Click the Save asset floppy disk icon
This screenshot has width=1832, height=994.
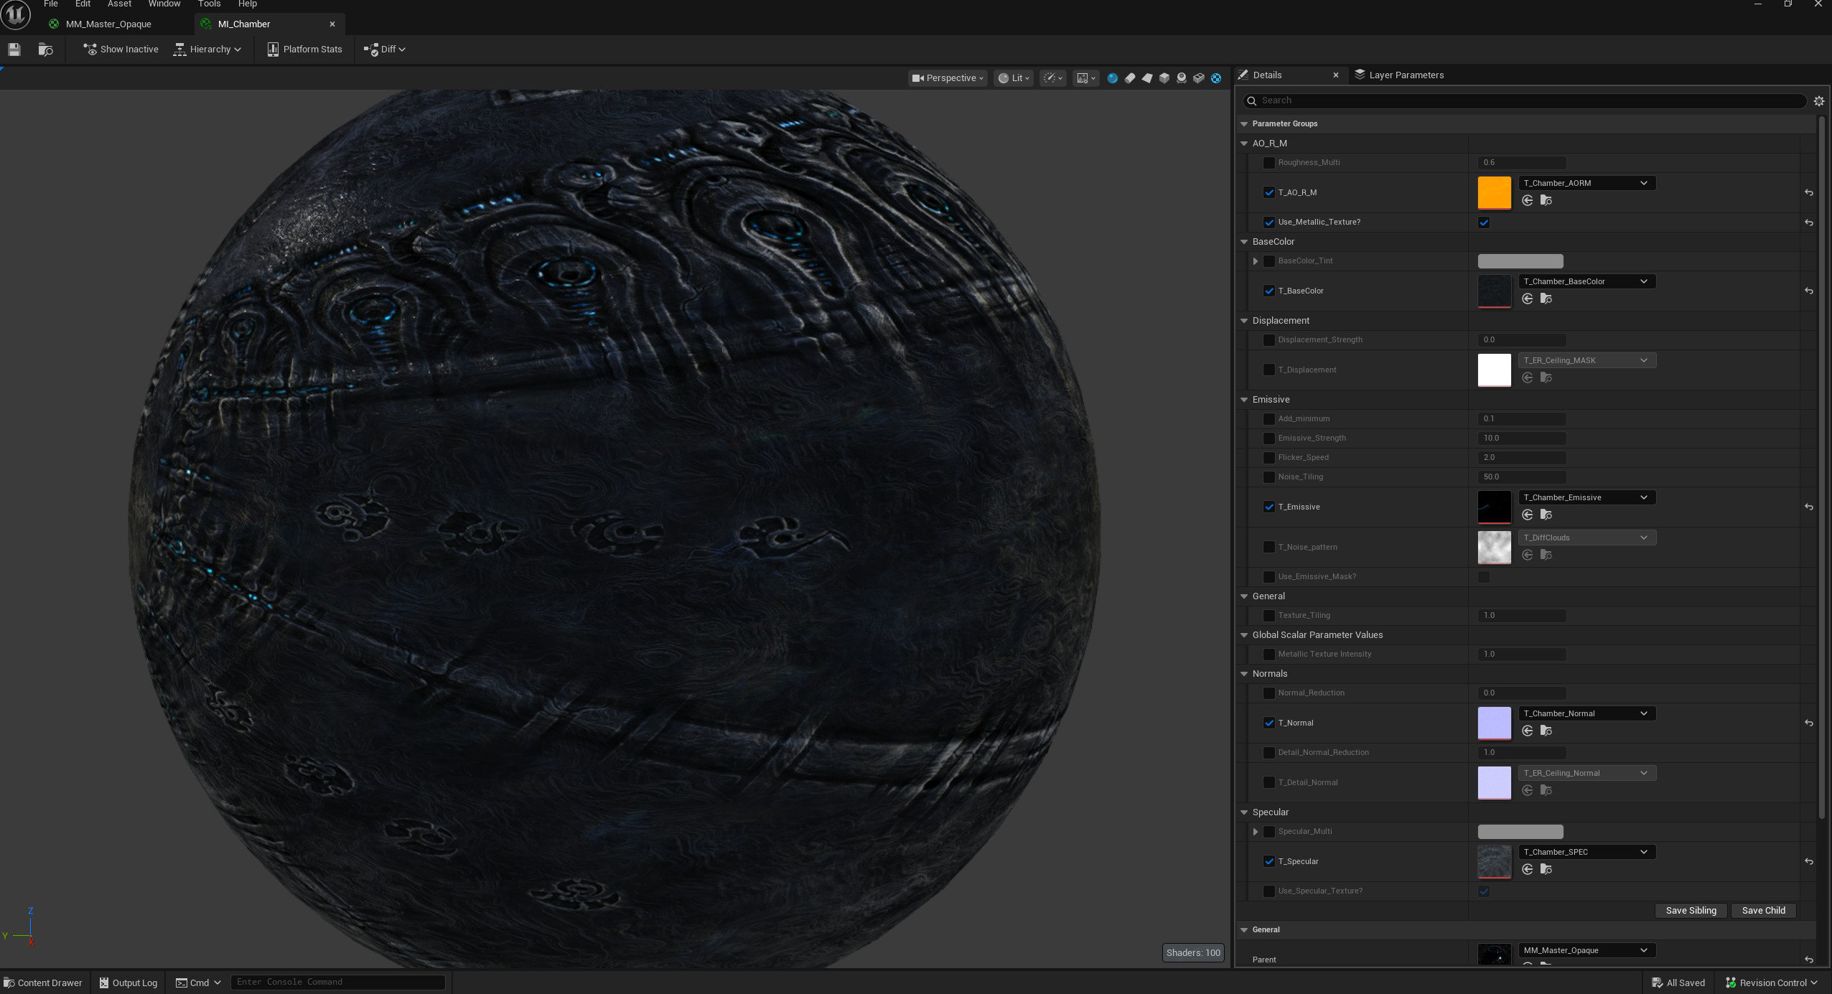tap(14, 50)
